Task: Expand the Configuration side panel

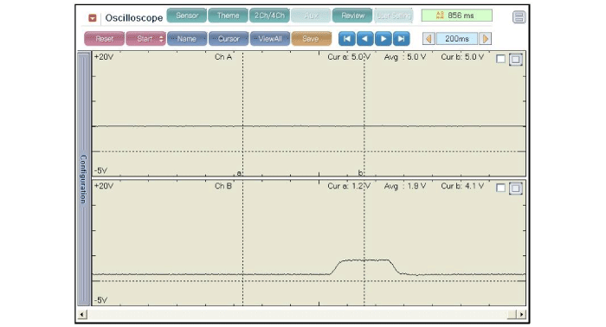Action: point(83,179)
